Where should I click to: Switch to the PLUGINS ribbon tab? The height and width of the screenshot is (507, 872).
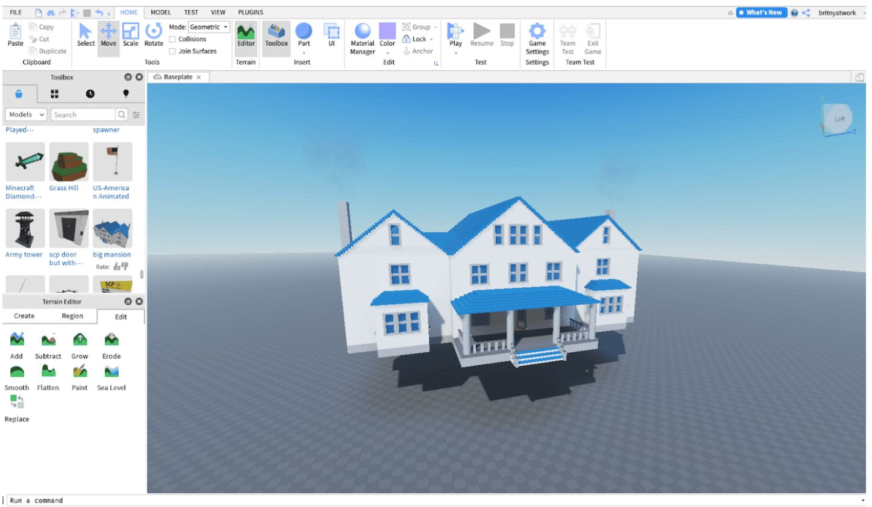(x=250, y=12)
